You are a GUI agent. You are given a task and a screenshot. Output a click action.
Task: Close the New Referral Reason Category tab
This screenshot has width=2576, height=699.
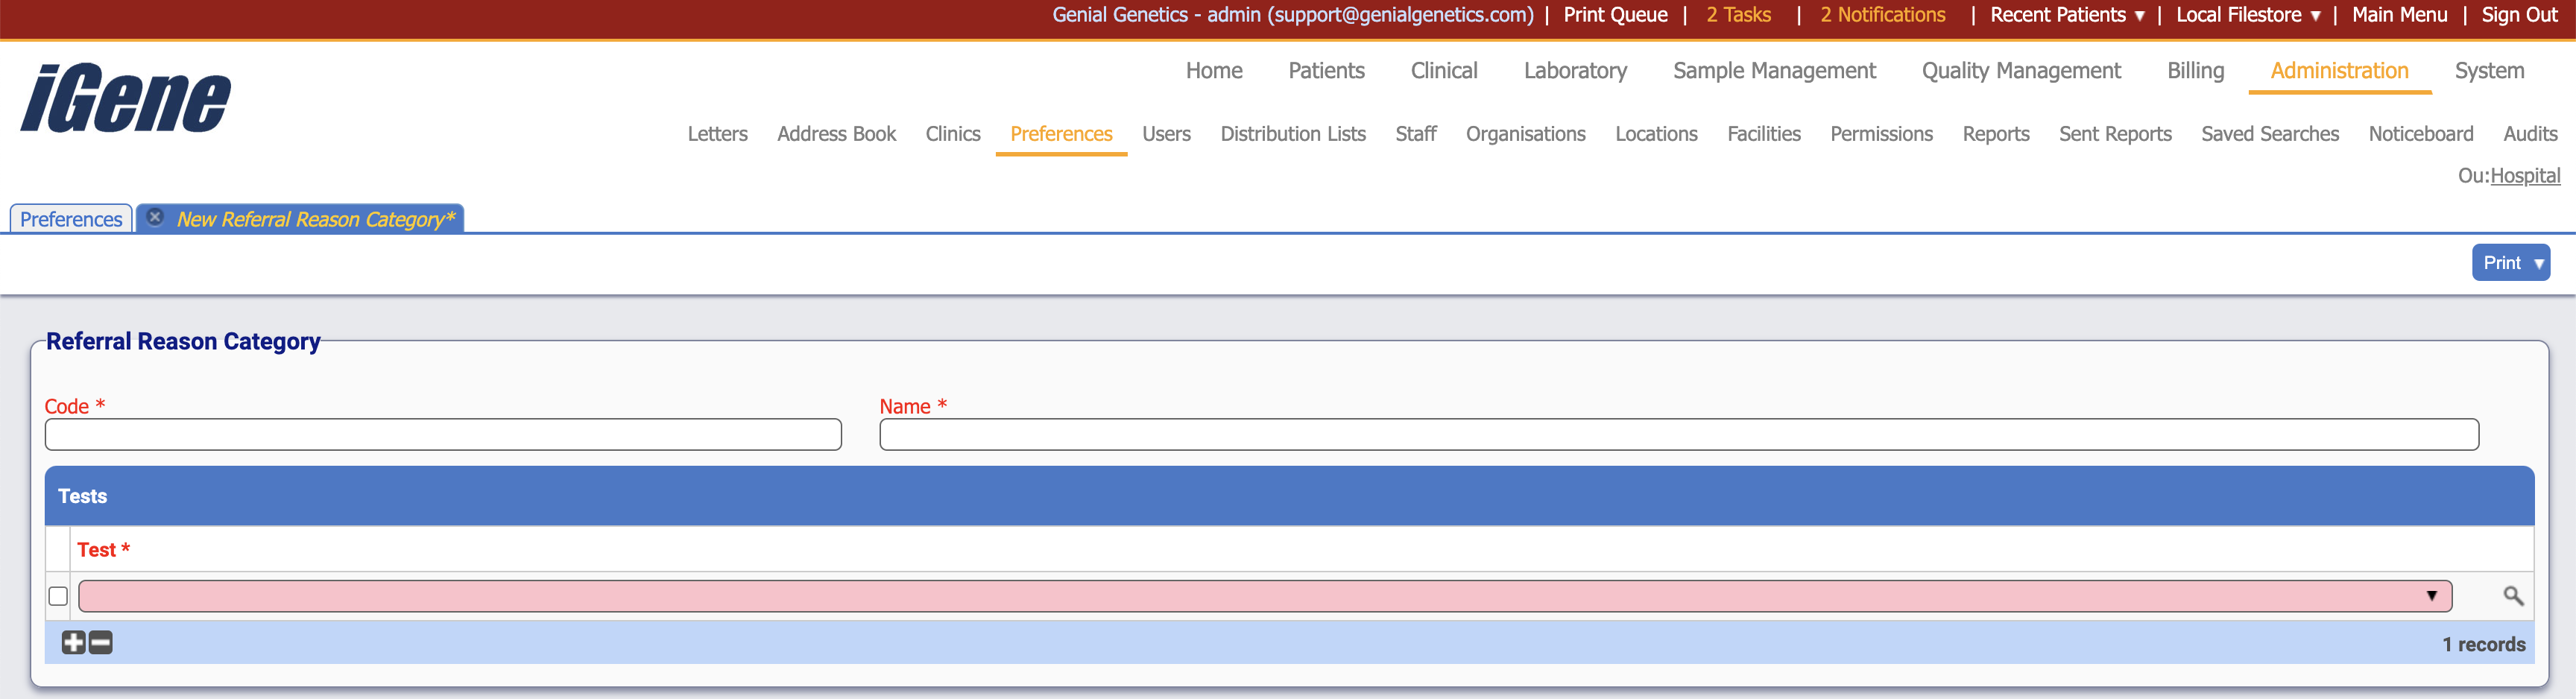tap(156, 217)
